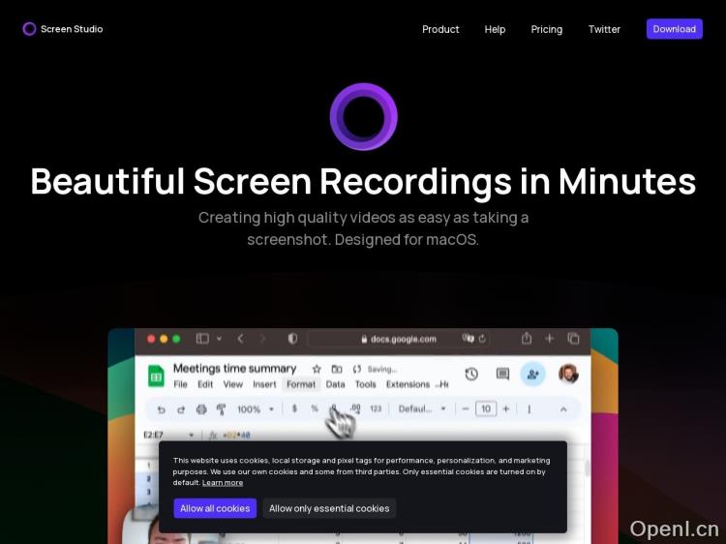Open the Product menu item
The height and width of the screenshot is (544, 726).
point(440,29)
